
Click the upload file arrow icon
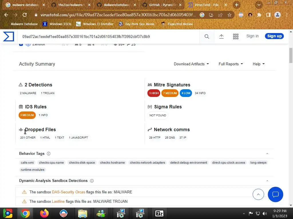(221, 36)
